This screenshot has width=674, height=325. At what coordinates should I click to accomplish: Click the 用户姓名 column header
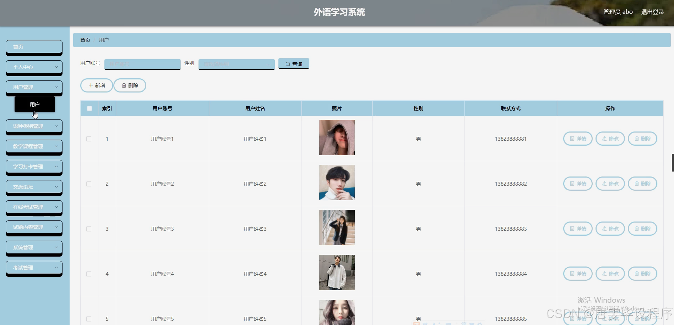255,108
